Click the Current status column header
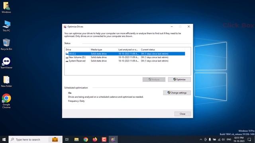 click(x=162, y=50)
